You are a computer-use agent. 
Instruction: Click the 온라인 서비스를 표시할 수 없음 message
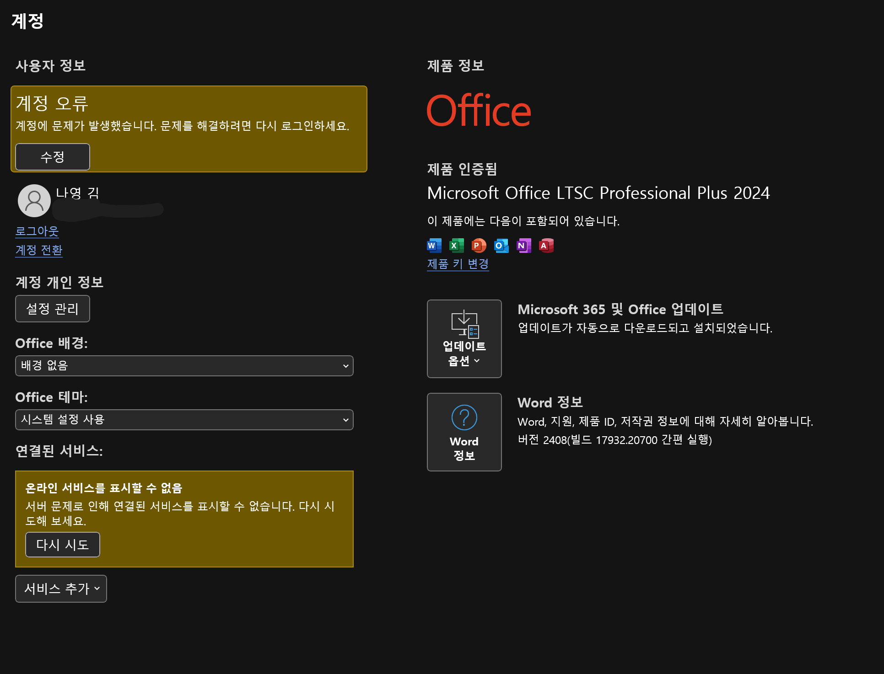(x=104, y=488)
